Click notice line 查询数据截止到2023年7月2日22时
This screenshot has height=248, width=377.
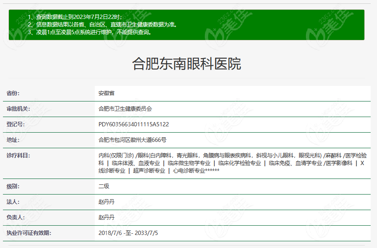[x=75, y=17]
